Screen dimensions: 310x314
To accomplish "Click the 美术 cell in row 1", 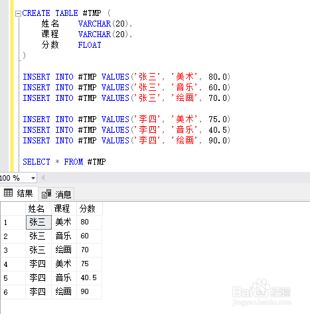I will coord(64,222).
